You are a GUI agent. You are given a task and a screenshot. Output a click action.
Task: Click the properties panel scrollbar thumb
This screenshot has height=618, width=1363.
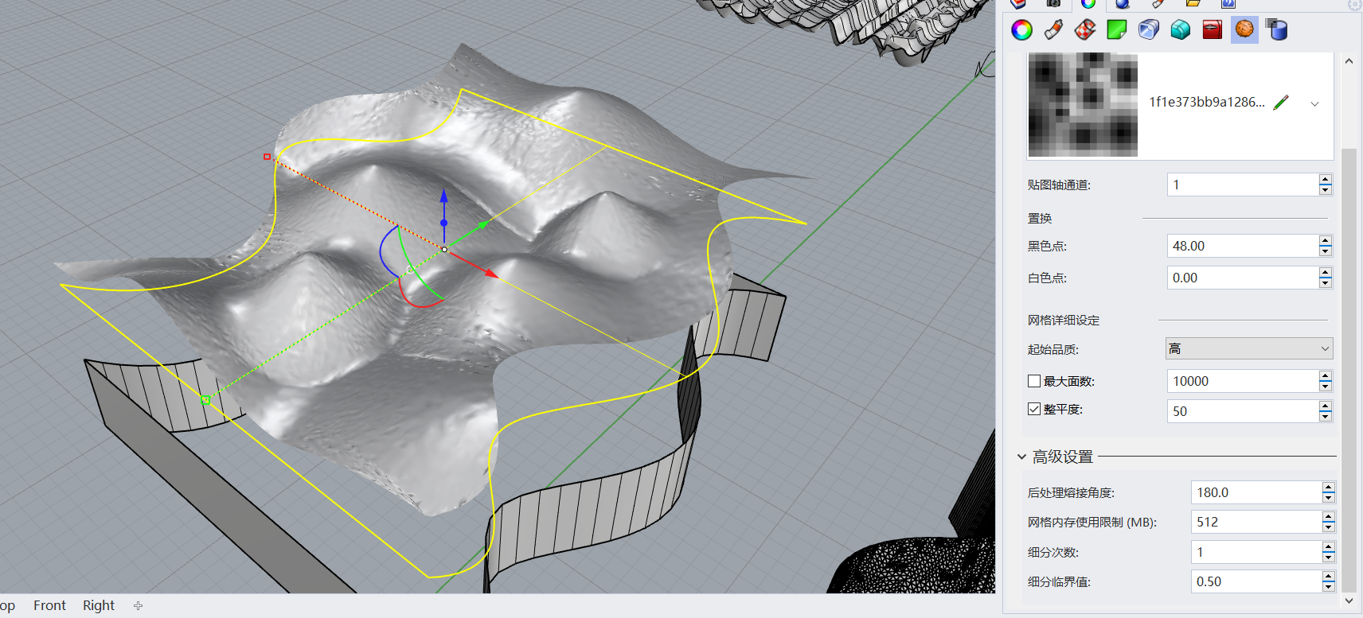(x=1349, y=370)
